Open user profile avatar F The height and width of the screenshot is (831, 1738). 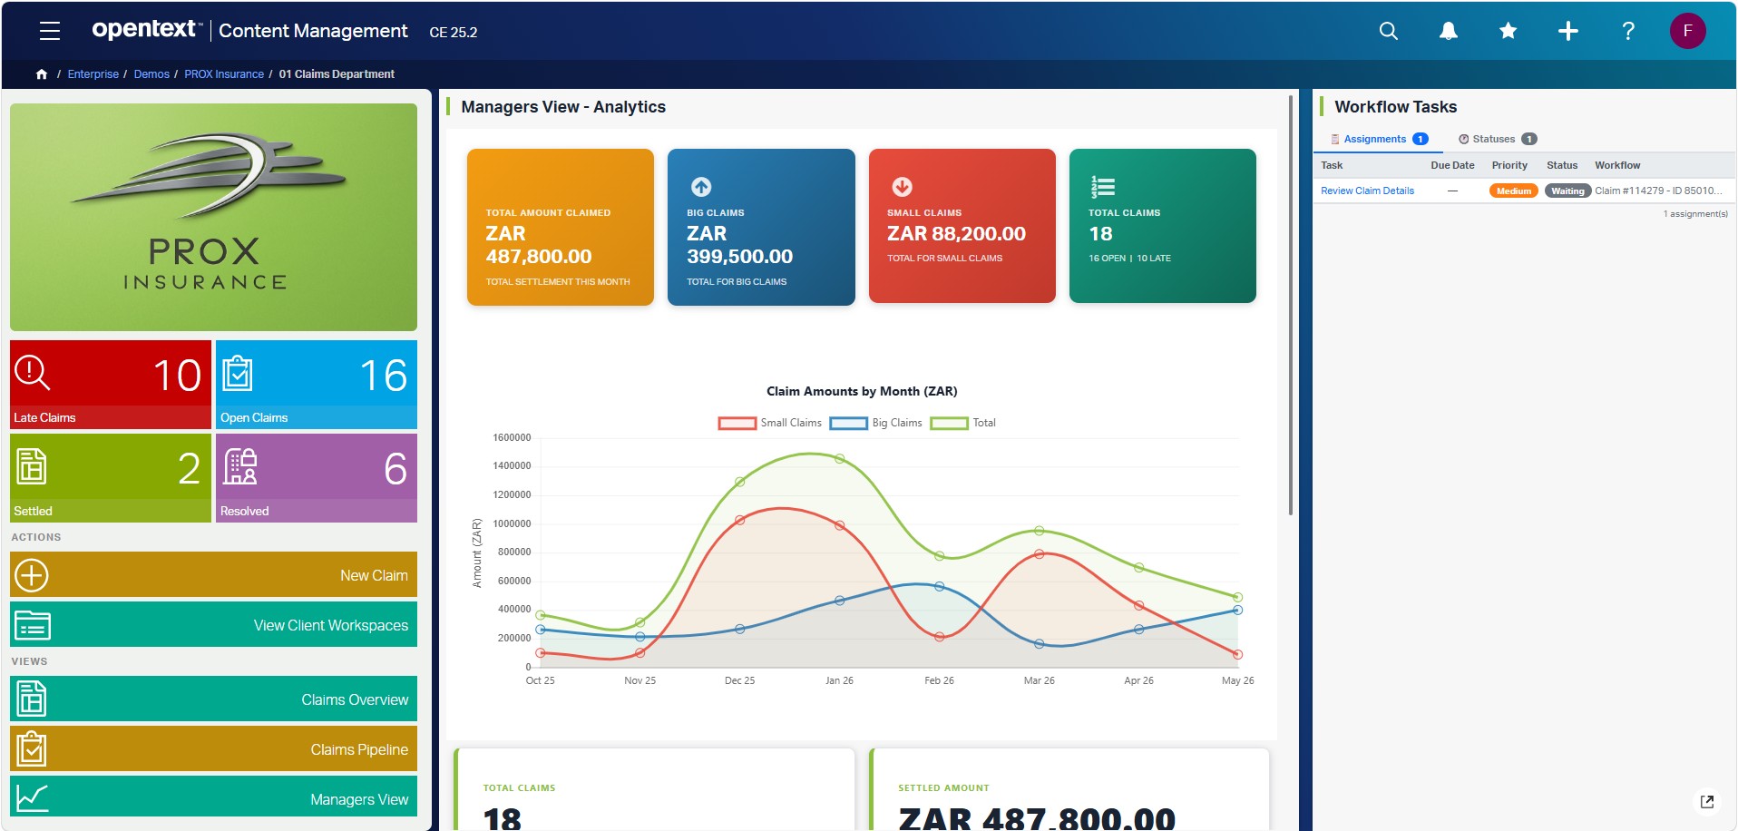click(1687, 31)
